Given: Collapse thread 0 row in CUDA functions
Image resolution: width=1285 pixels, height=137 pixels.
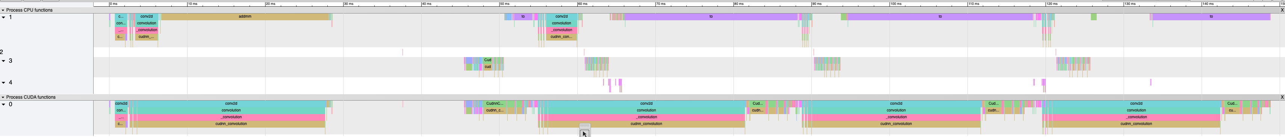Looking at the screenshot, I should click(x=3, y=105).
